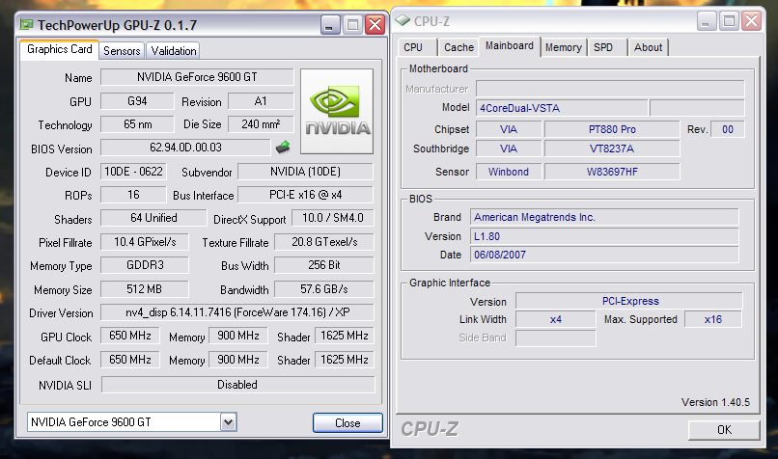Click the BIOS save chip icon in GPU-Z
This screenshot has height=459, width=778.
pyautogui.click(x=283, y=147)
